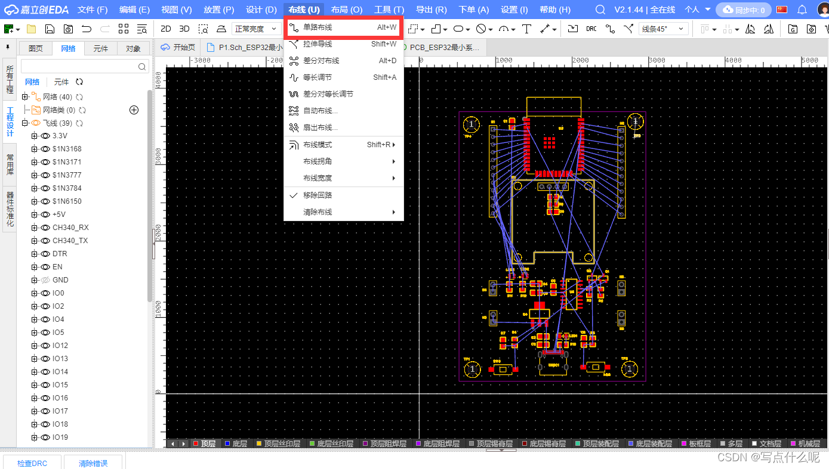Select the red 顶层 layer swatch
The height and width of the screenshot is (469, 829).
(x=196, y=443)
